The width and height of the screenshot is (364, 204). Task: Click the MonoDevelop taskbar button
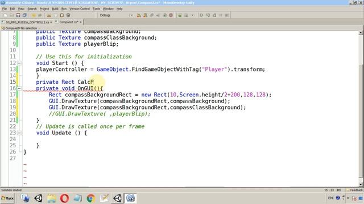click(x=131, y=198)
